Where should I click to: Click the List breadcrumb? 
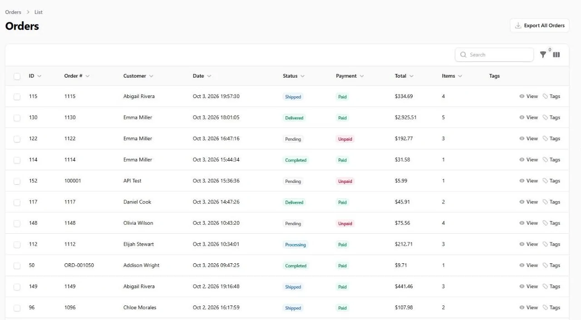pyautogui.click(x=39, y=12)
